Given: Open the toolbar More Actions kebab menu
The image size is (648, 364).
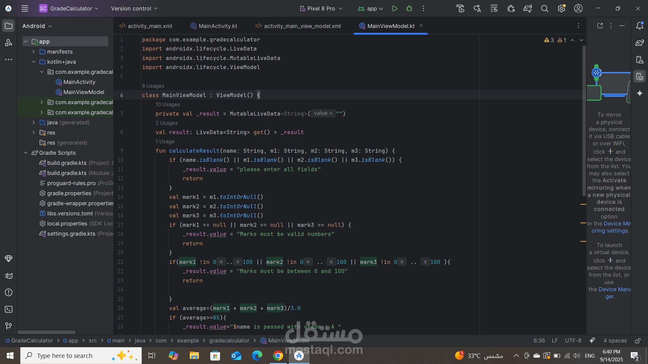Looking at the screenshot, I should (424, 8).
